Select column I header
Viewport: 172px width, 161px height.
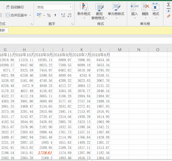(x=43, y=50)
